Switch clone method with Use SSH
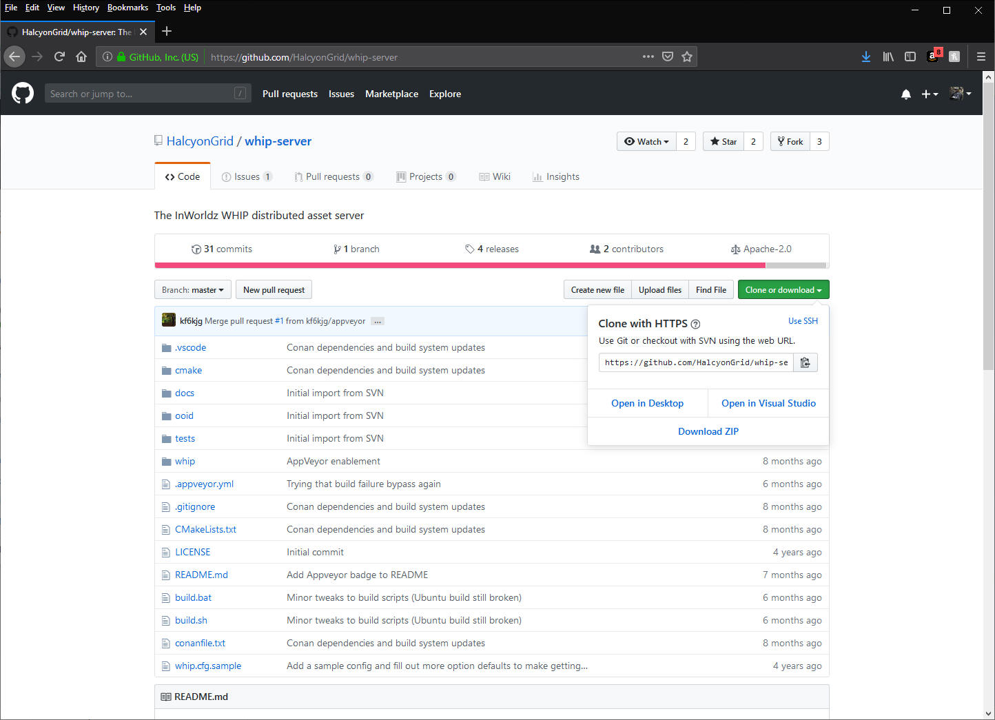 [803, 321]
